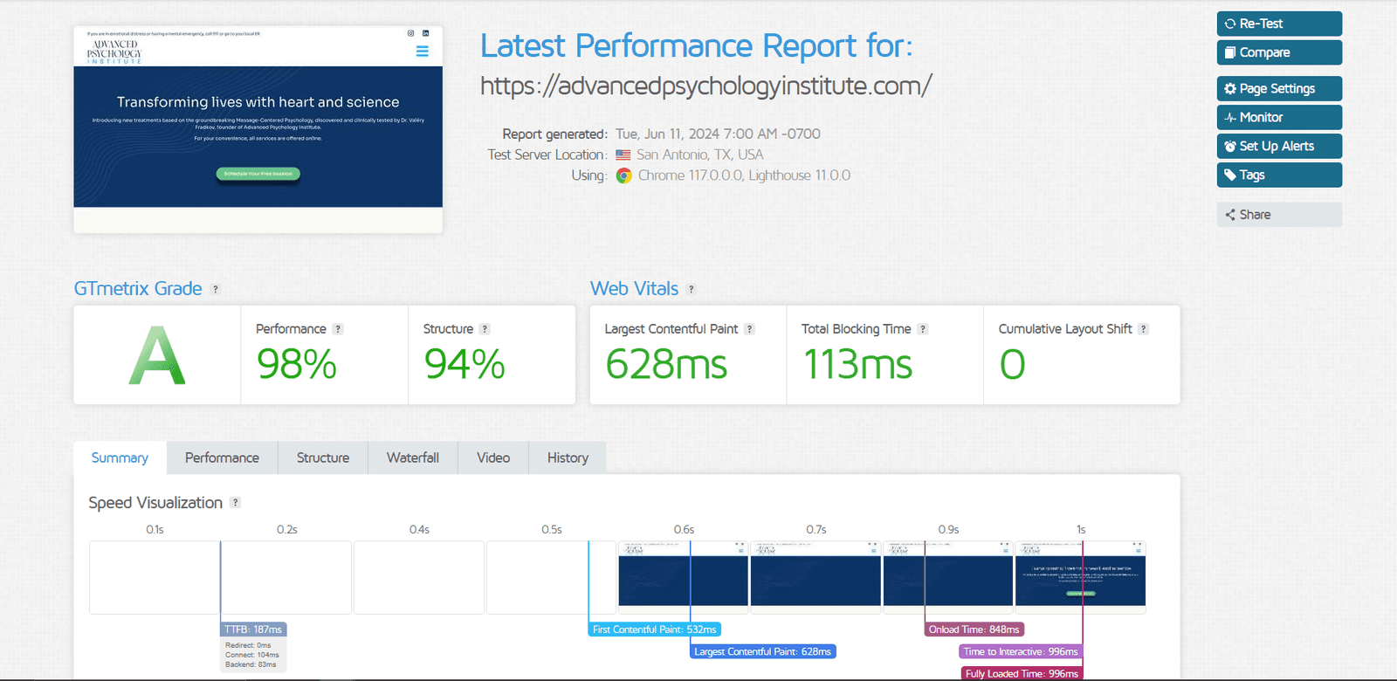Click the Largest Contentful Paint help icon

[749, 329]
